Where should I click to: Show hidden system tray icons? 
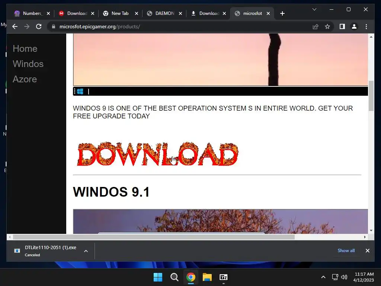pyautogui.click(x=323, y=277)
